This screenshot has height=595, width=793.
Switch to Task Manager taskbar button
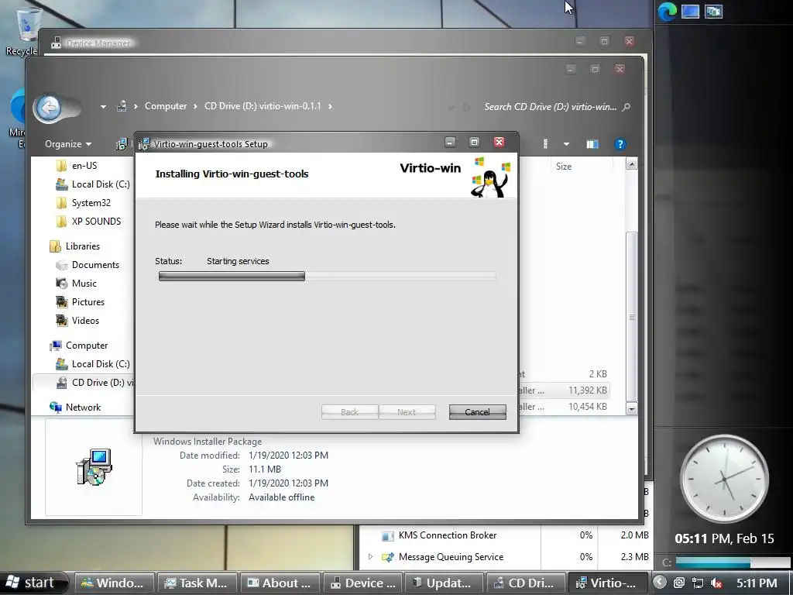click(x=197, y=583)
